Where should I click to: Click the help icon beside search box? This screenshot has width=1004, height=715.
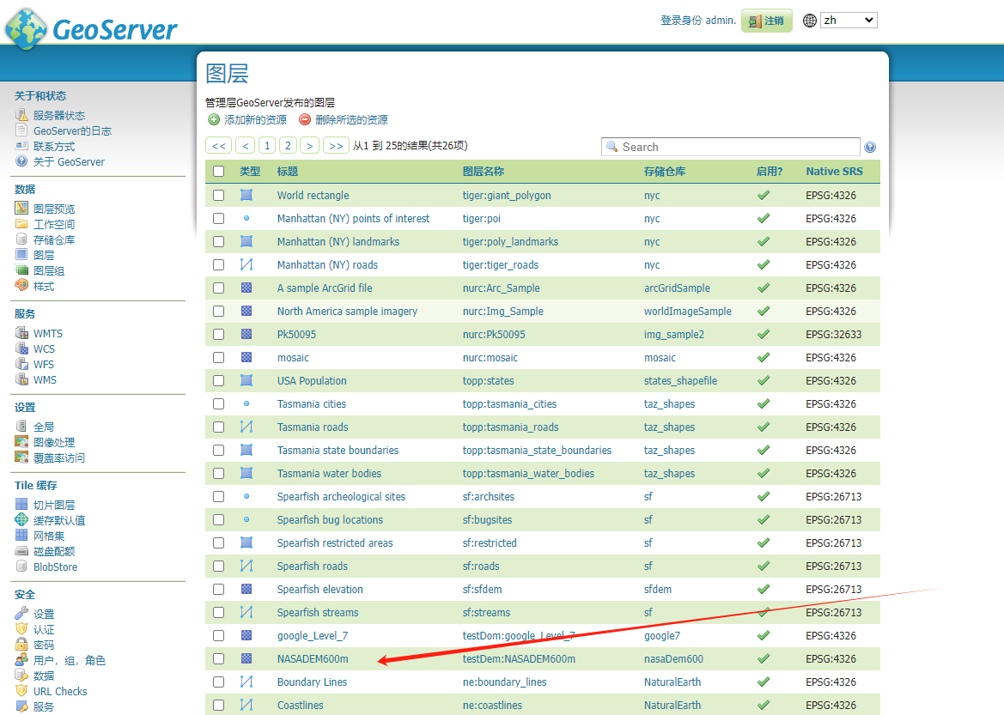click(869, 148)
